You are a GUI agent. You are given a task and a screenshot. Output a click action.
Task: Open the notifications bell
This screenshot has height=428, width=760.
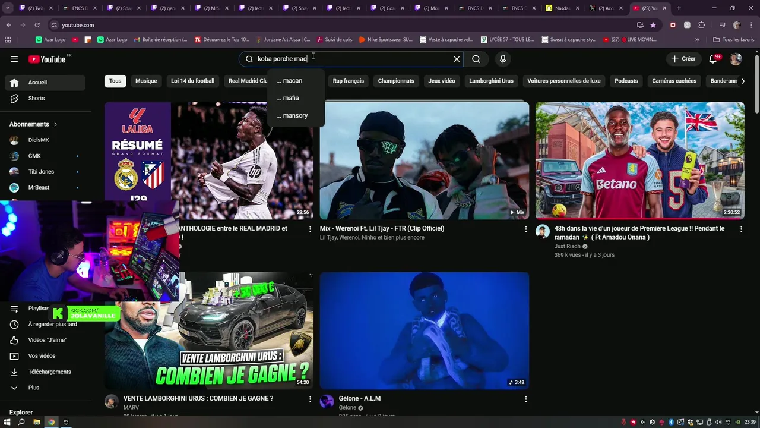(x=714, y=59)
